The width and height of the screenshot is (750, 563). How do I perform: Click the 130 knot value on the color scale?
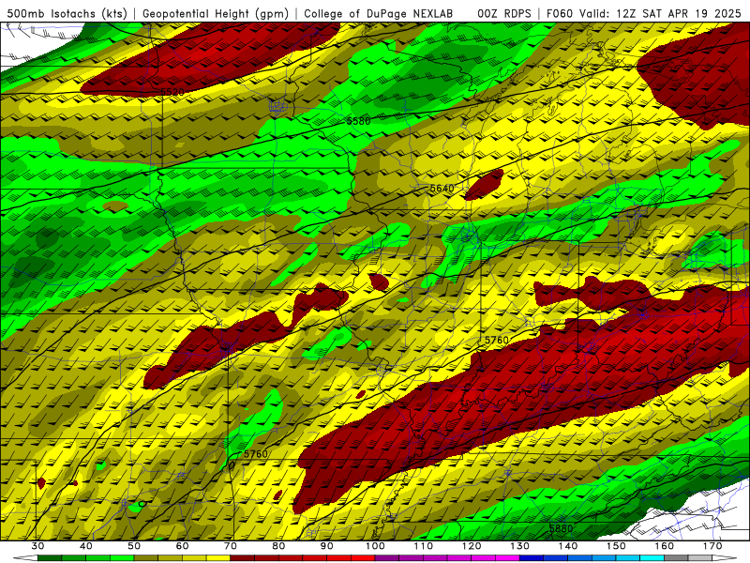[520, 546]
